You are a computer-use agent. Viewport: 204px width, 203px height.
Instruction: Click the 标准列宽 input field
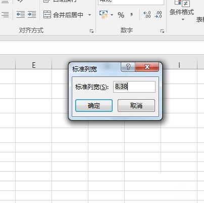134,87
